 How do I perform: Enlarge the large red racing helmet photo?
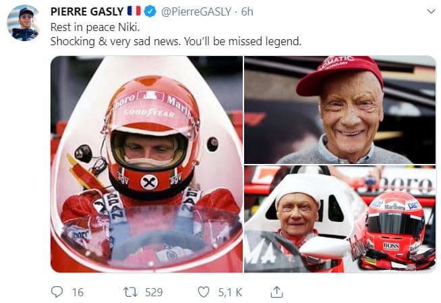(x=146, y=164)
